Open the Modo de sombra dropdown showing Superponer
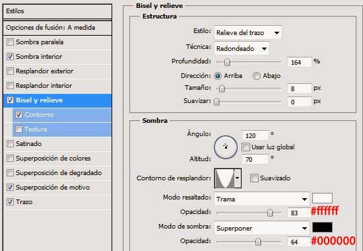This screenshot has height=251, width=363. click(262, 228)
